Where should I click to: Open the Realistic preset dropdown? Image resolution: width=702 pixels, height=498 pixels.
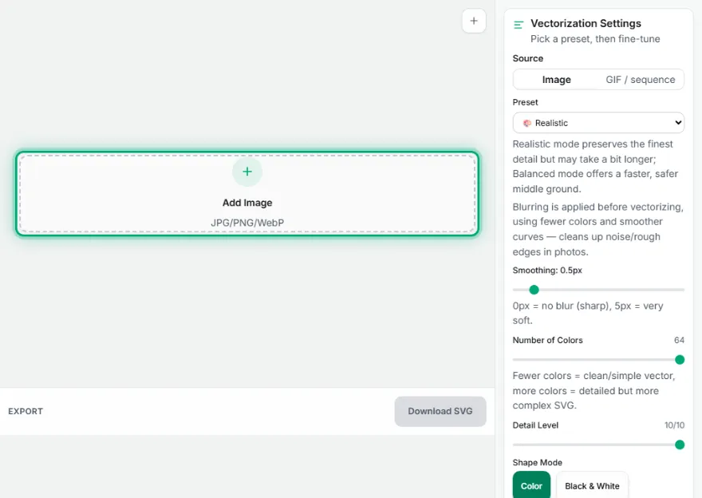[x=598, y=123]
